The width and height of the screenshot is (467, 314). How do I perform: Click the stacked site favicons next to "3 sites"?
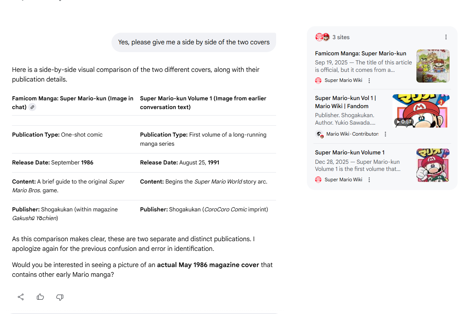click(322, 37)
